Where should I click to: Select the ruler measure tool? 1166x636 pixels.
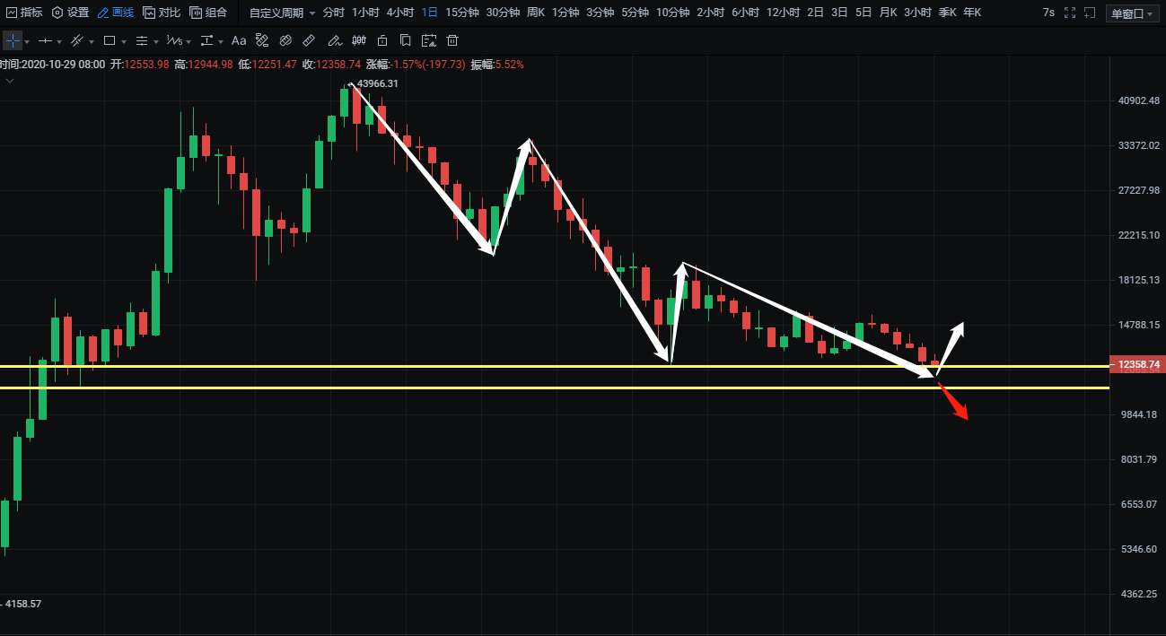point(309,41)
